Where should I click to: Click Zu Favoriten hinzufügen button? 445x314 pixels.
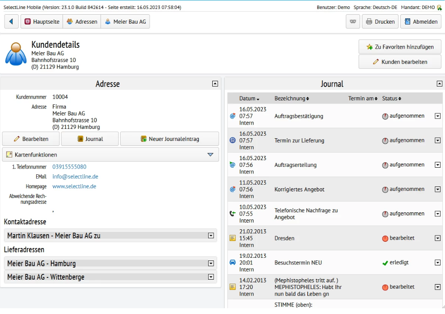[x=399, y=47]
